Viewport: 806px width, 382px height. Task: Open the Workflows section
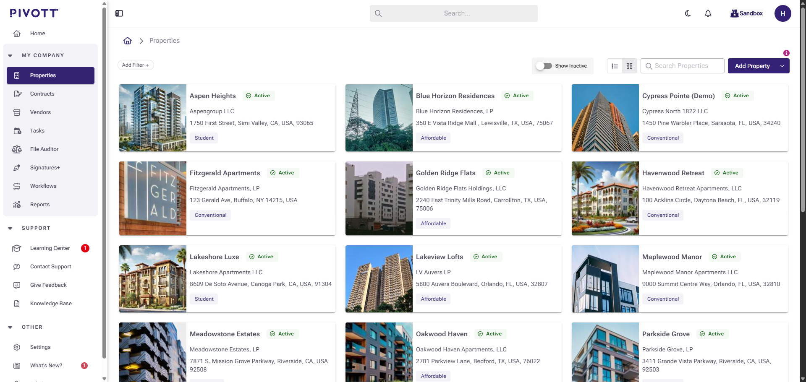coord(43,186)
